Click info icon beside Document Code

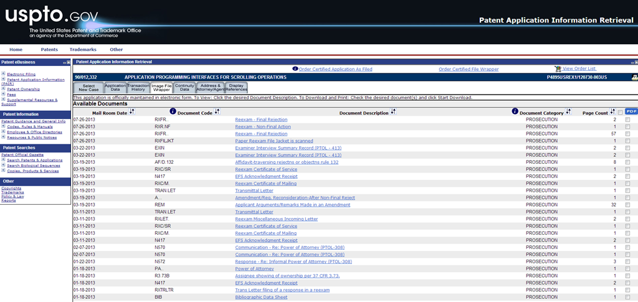tap(173, 112)
